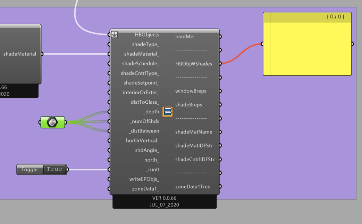Click the shadeCntrlIDFStr output parameter
The height and width of the screenshot is (224, 362).
195,159
